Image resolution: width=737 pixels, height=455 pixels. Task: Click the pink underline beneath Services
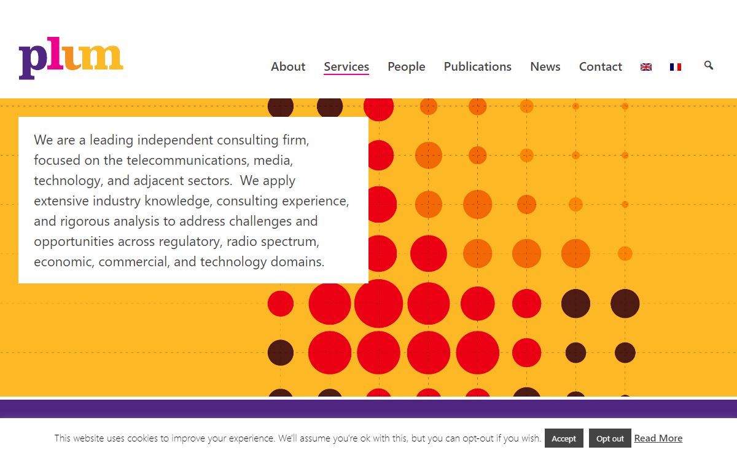coord(346,74)
